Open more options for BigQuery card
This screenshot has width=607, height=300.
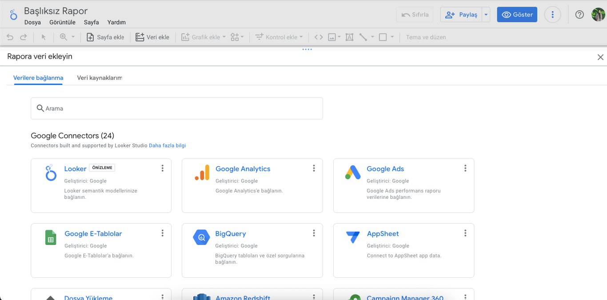(x=314, y=233)
